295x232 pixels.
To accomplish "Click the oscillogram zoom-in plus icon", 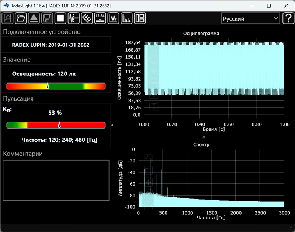I will [x=154, y=71].
